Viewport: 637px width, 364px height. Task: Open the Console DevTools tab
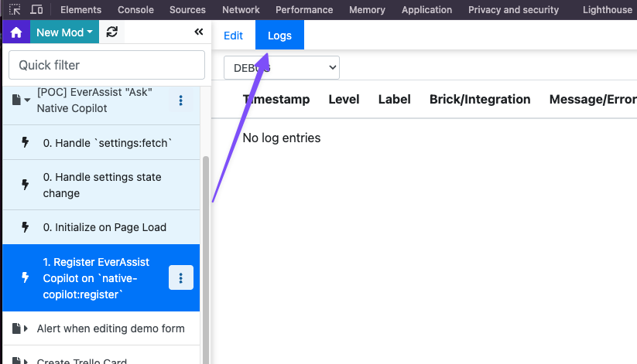point(135,10)
